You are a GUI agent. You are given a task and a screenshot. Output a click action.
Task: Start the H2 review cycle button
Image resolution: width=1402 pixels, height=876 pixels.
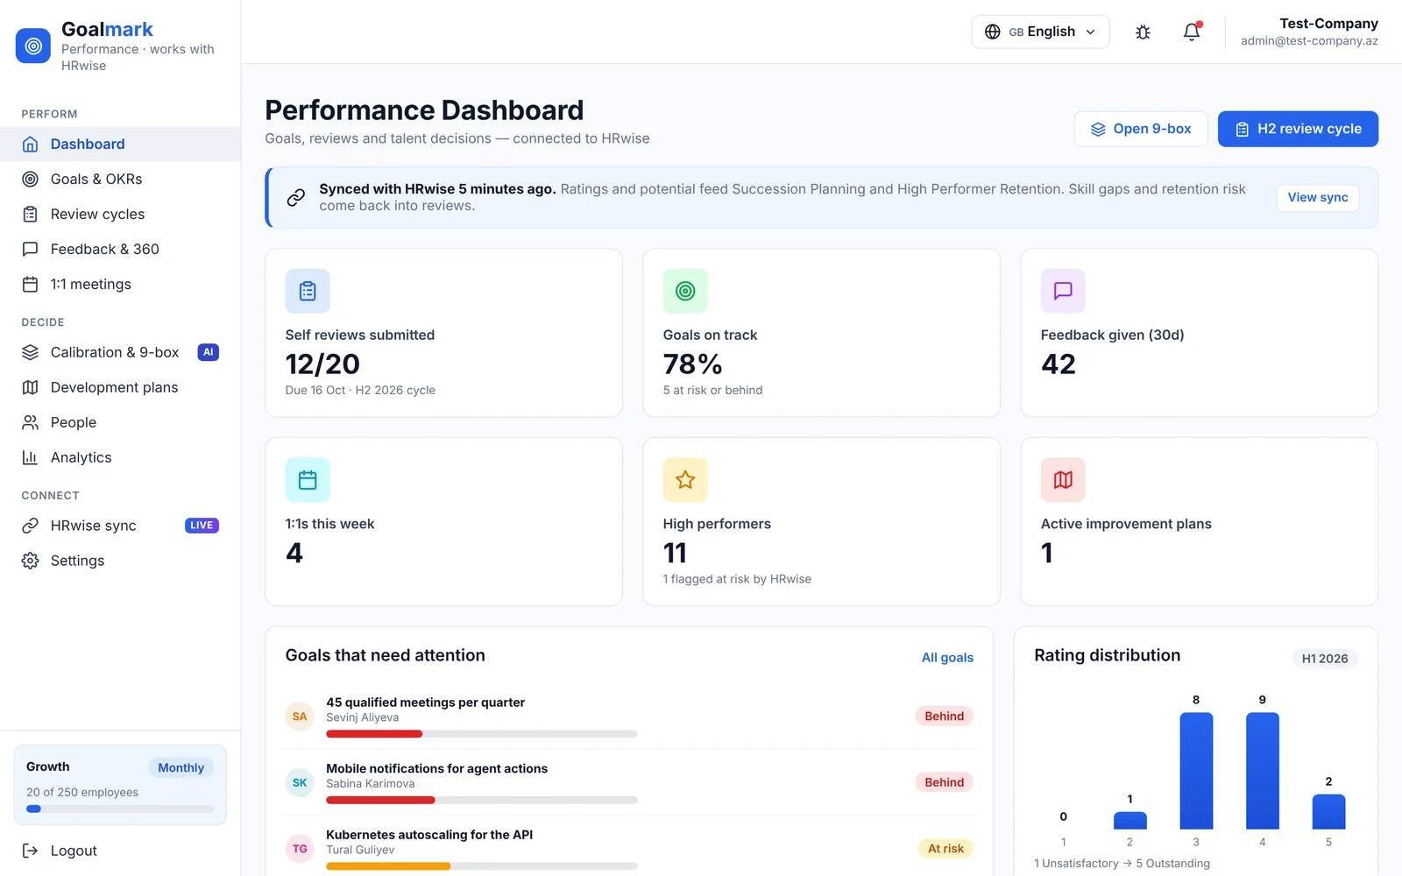pyautogui.click(x=1298, y=129)
